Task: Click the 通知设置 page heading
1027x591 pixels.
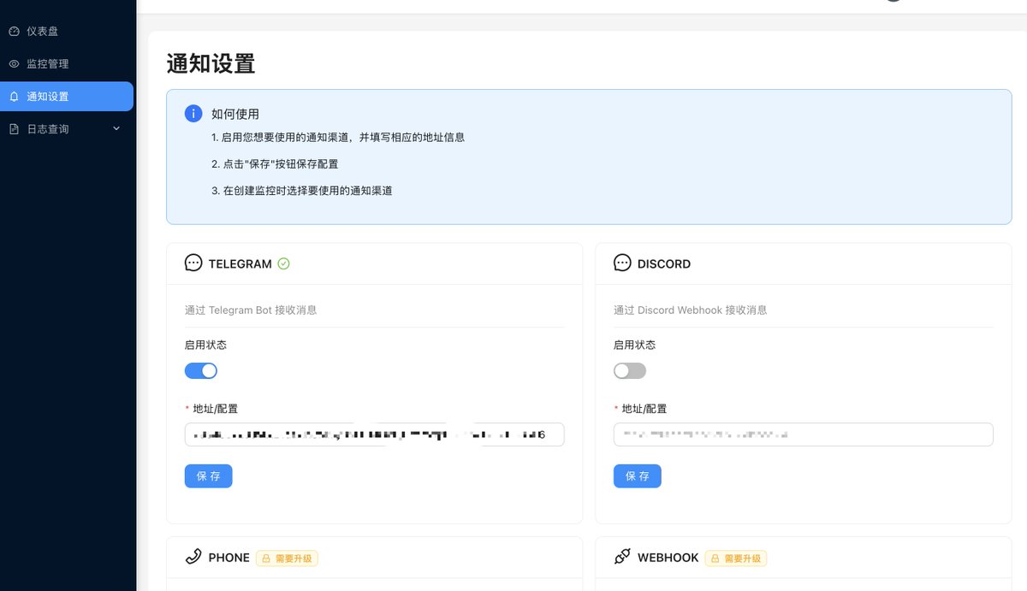Action: click(211, 64)
